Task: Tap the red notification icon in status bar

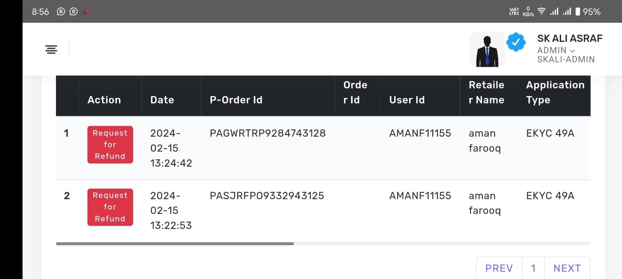Action: pyautogui.click(x=86, y=12)
